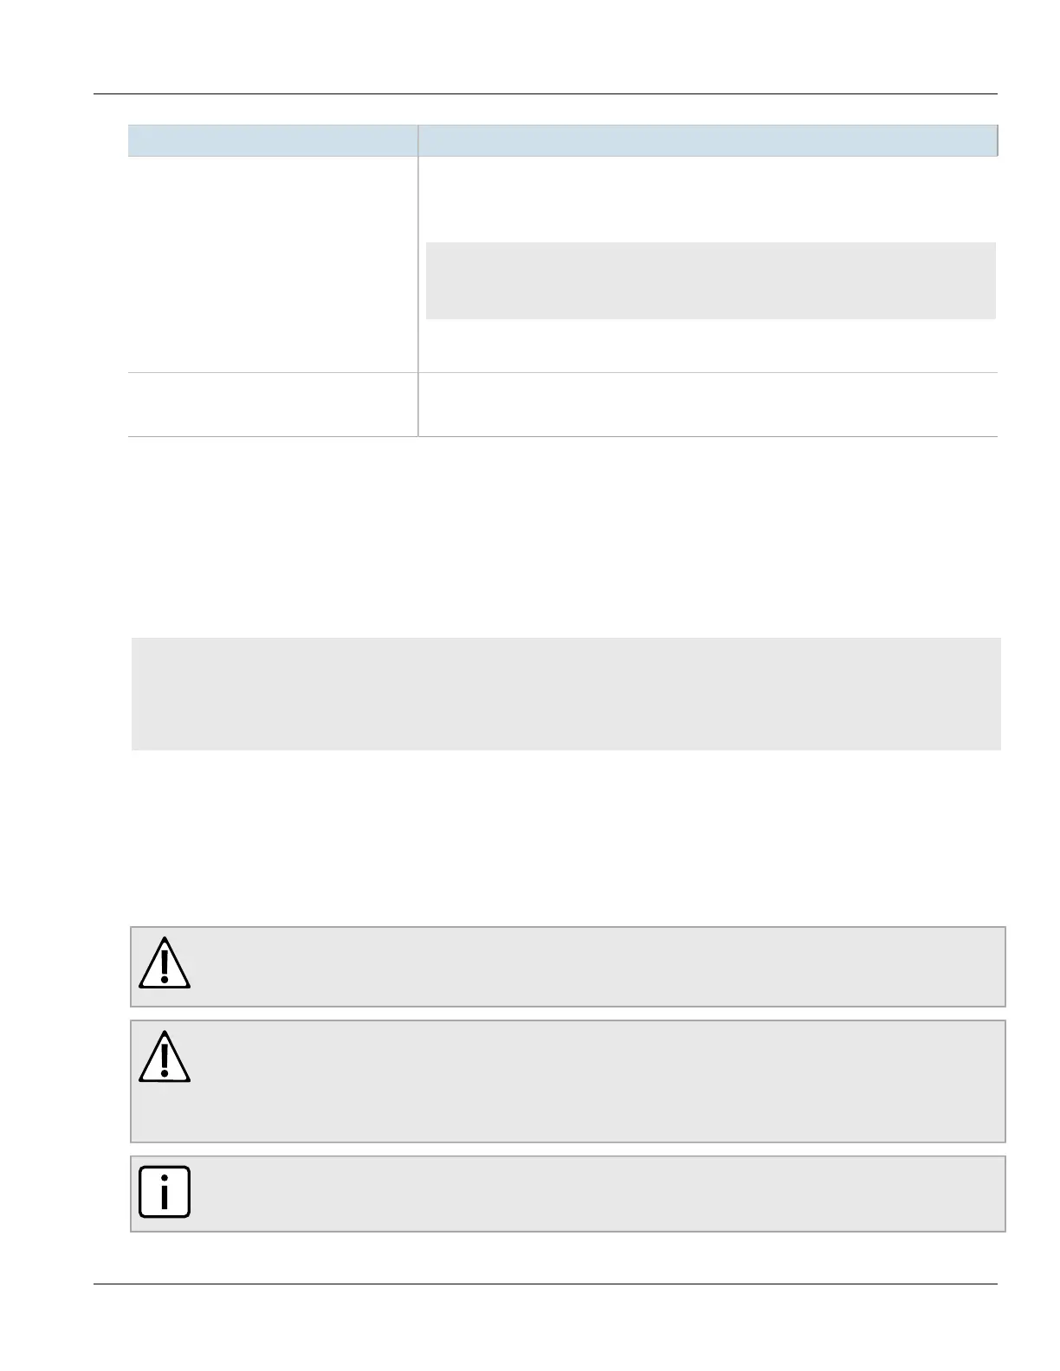Click the first warning triangle icon
This screenshot has width=1060, height=1371.
click(164, 962)
